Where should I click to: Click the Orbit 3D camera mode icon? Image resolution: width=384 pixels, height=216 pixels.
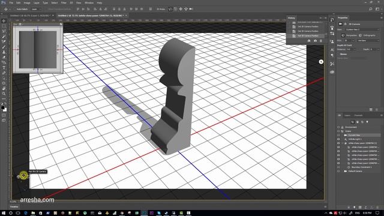[170, 9]
